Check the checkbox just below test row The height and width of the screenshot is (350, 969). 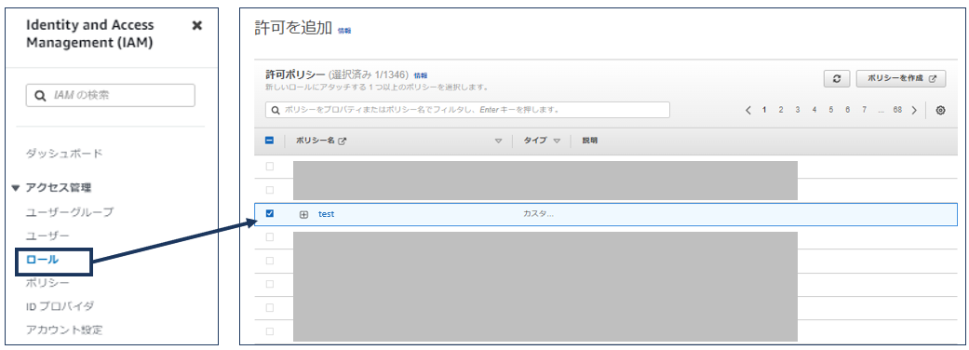pos(269,236)
